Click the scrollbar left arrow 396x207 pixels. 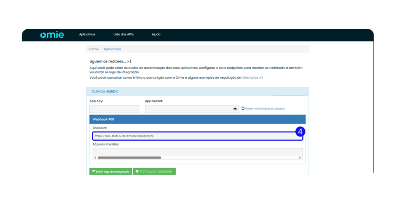[x=95, y=158]
